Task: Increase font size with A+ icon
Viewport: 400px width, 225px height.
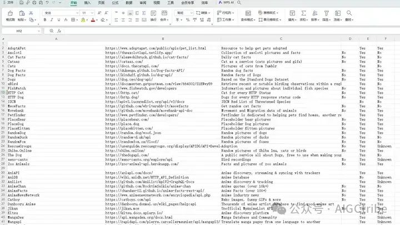Action: tap(99, 13)
